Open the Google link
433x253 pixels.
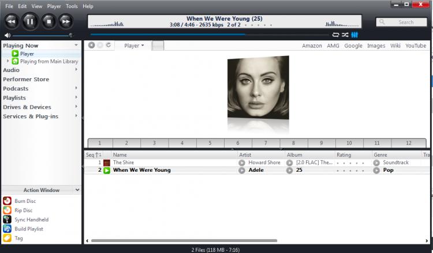click(353, 46)
